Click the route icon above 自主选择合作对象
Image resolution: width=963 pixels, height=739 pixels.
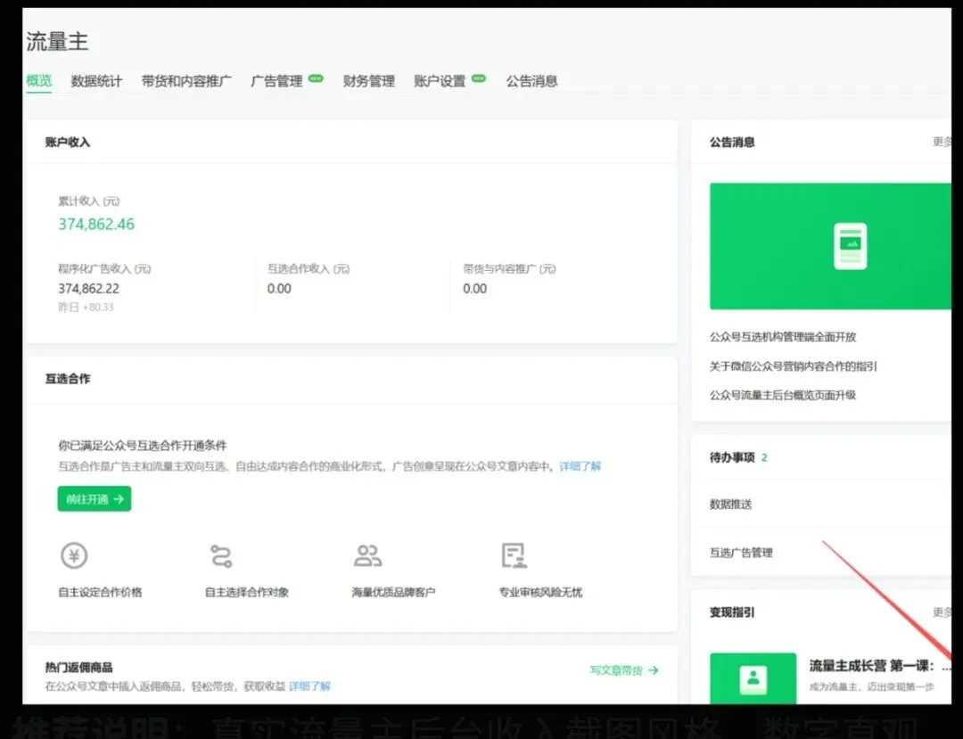pyautogui.click(x=221, y=556)
